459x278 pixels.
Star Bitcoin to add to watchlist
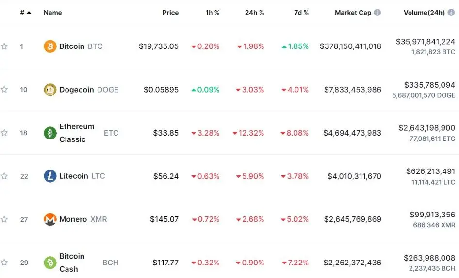(4, 46)
